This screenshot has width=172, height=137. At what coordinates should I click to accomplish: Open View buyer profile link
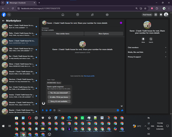[x=89, y=76]
